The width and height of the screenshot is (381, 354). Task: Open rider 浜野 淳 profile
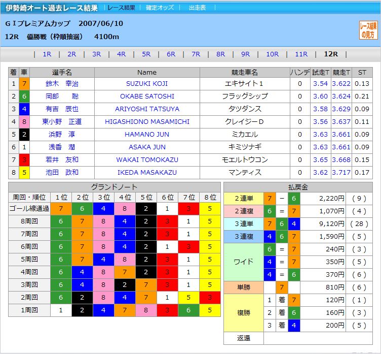click(62, 135)
